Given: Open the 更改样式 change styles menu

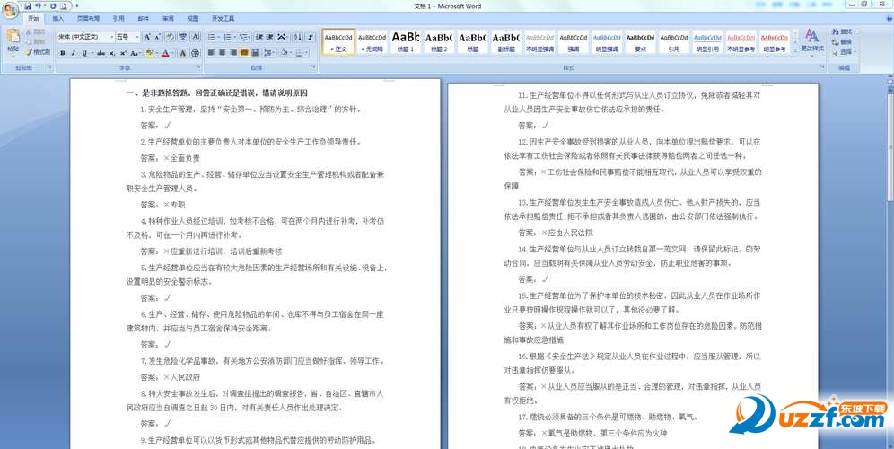Looking at the screenshot, I should 812,40.
